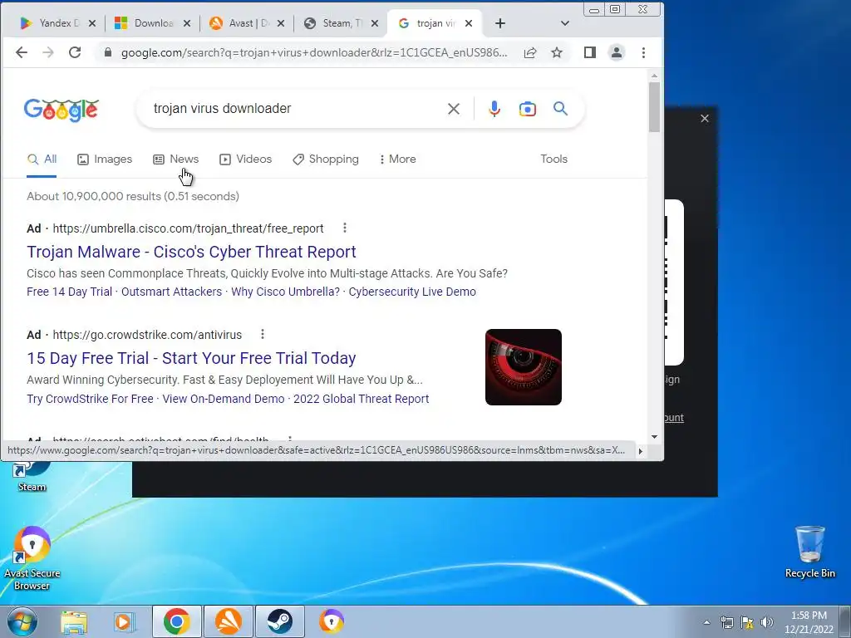Switch to the Avast tab

click(239, 23)
